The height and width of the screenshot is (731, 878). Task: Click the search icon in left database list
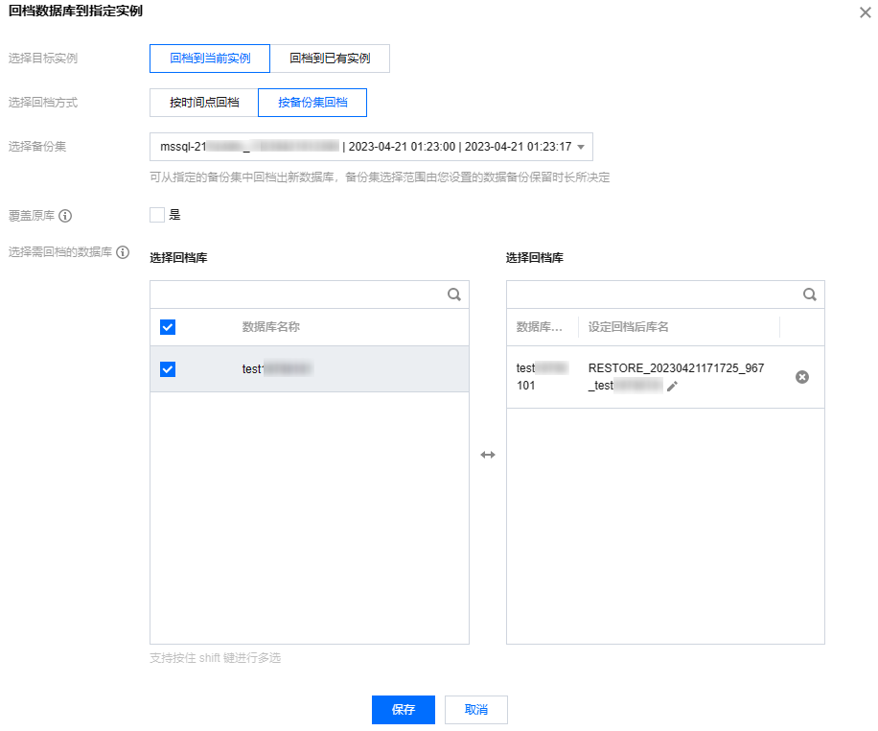(454, 295)
